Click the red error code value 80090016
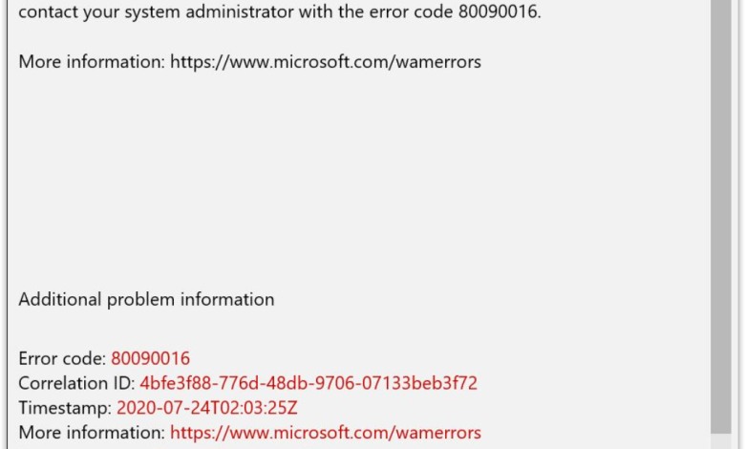745x449 pixels. point(150,359)
